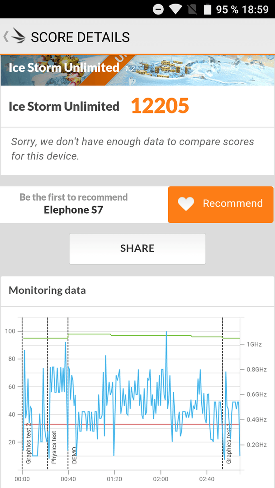
Task: Tap the DEMO dashed marker line
Action: click(x=68, y=394)
